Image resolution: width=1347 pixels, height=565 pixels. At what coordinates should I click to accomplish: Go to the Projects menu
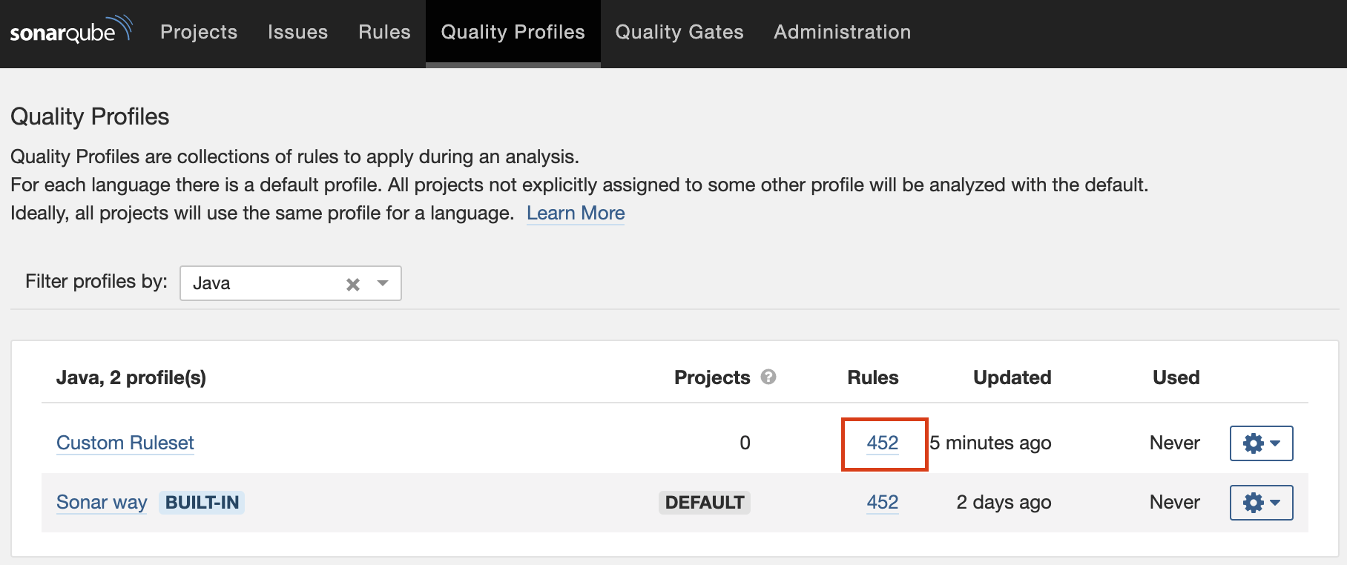[199, 32]
